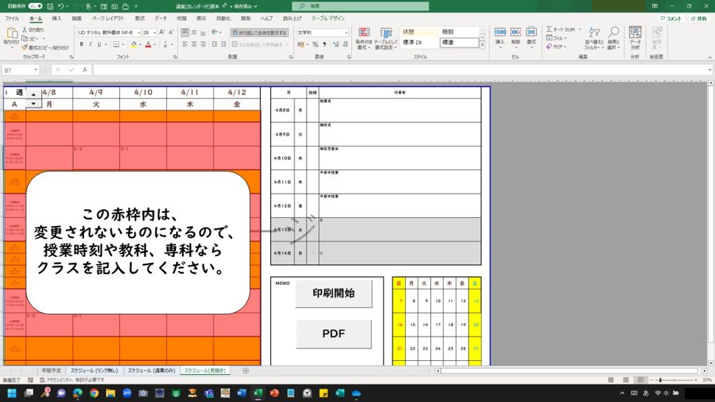
Task: Click the Insert Function fx icon
Action: tap(84, 70)
